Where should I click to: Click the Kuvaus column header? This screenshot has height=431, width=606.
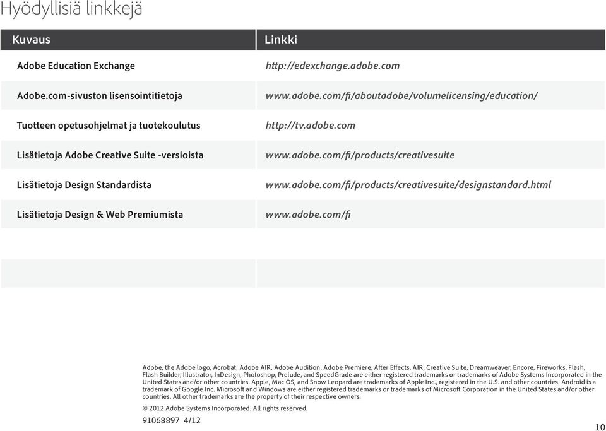pos(128,40)
